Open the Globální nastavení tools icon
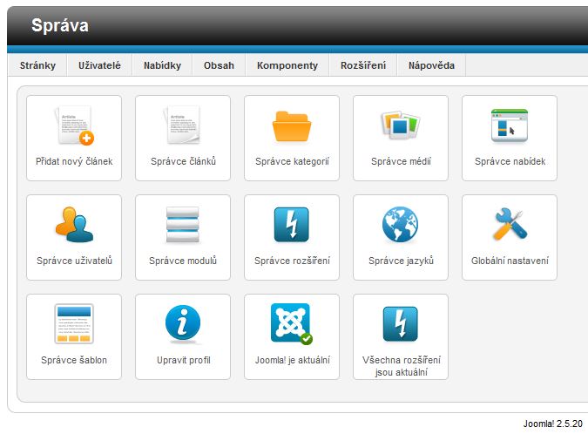588x434 pixels. [510, 227]
